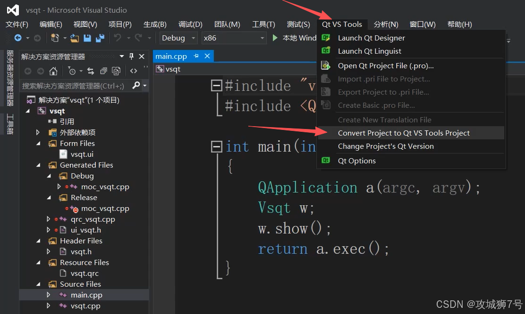Image resolution: width=525 pixels, height=314 pixels.
Task: Expand the ui_vsqt.h node
Action: click(49, 230)
